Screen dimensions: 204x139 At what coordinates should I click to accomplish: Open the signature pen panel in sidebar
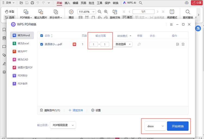pos(4,64)
